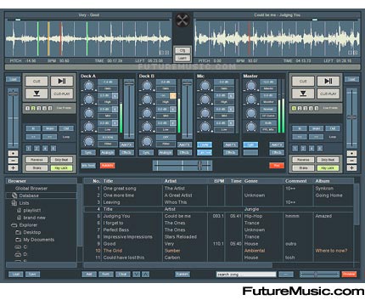This screenshot has height=306, width=365.
Task: Click the Deck A Filter knob
Action: coord(89,141)
